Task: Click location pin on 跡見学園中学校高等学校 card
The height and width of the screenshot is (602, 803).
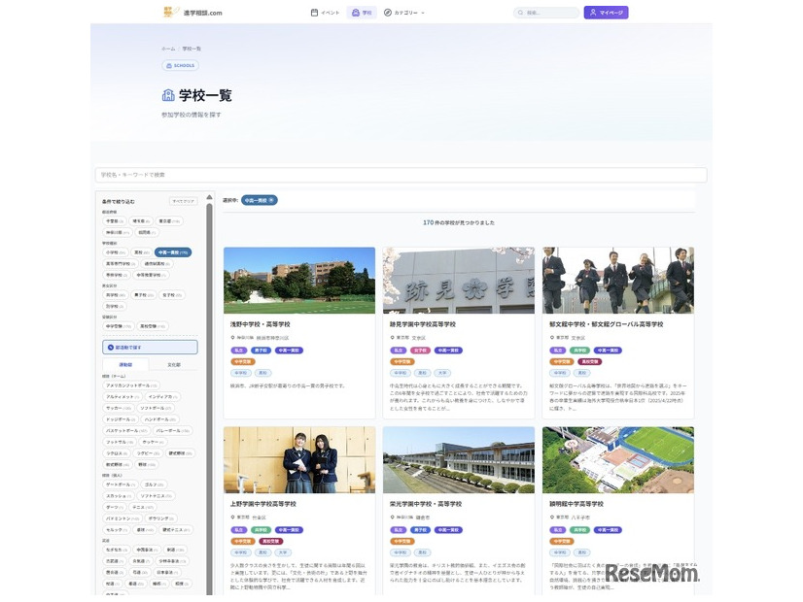Action: (x=393, y=338)
